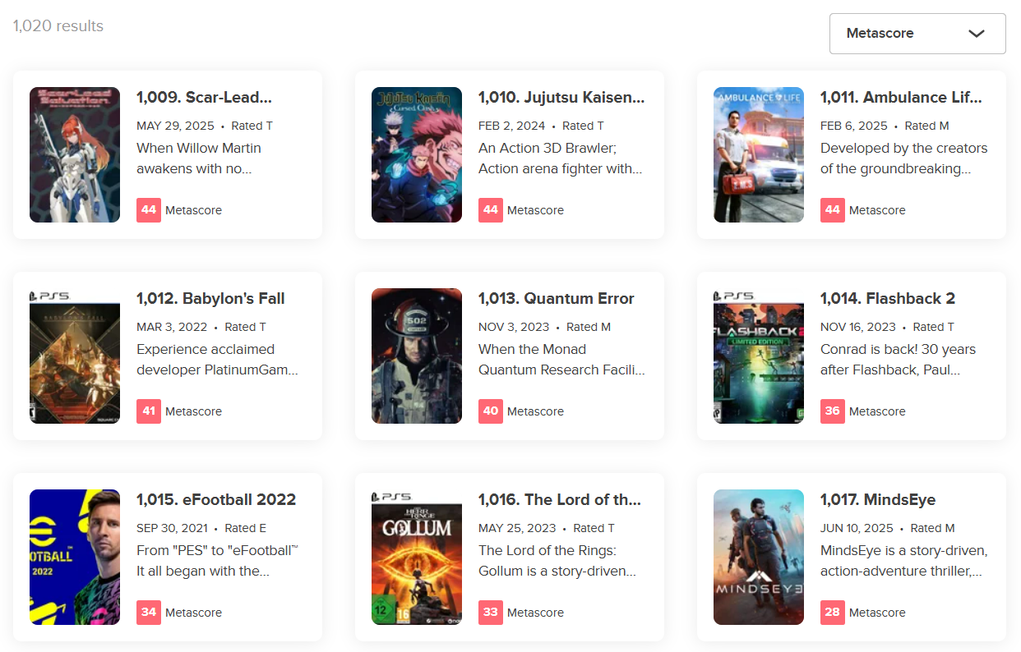
Task: Click the Babylon's Fall box art
Action: 75,356
